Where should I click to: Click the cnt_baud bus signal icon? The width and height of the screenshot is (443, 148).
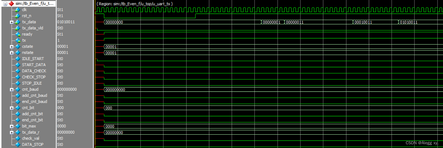pos(18,89)
